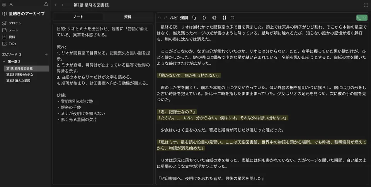Open ノート in the sidebar
The image size is (371, 187).
(13, 30)
